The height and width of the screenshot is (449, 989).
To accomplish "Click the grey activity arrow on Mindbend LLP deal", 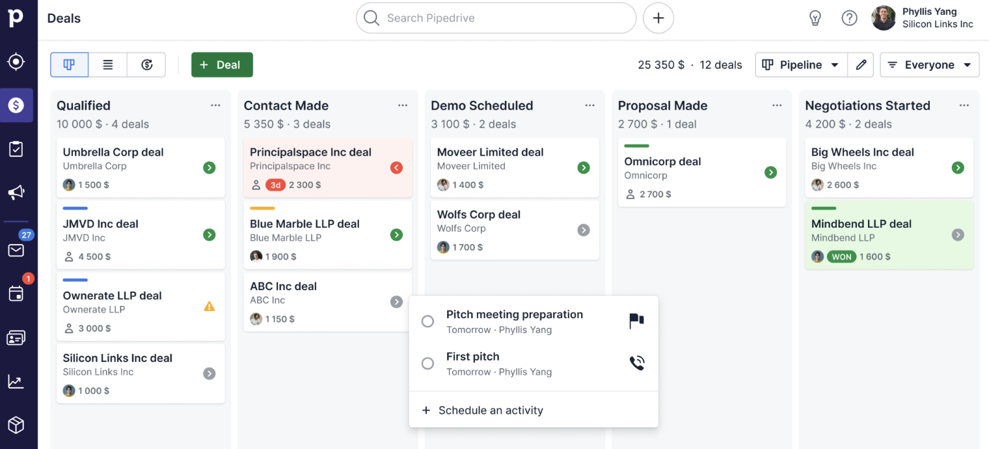I will tap(958, 235).
